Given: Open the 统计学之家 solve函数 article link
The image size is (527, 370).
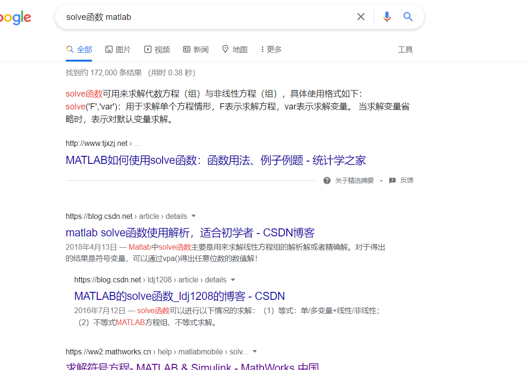Looking at the screenshot, I should (216, 160).
